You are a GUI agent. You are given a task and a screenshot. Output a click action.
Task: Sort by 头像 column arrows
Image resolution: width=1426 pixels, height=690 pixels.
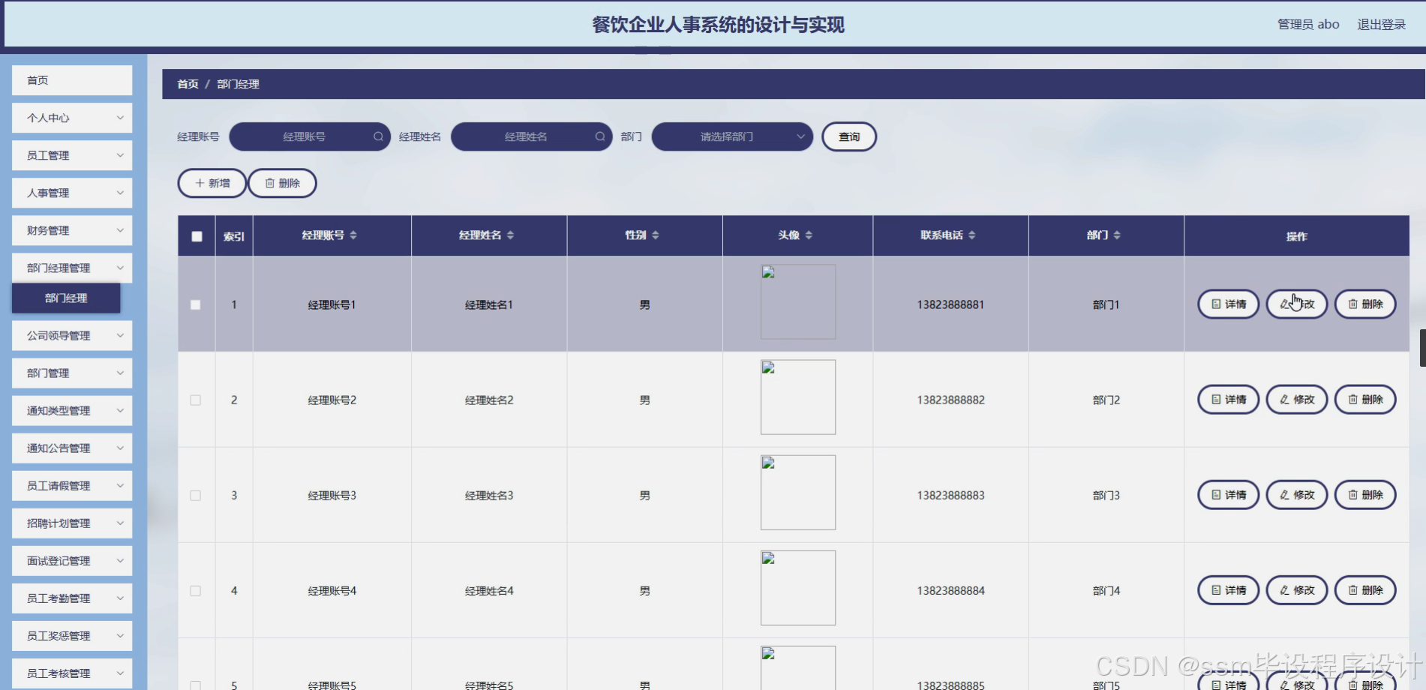809,235
